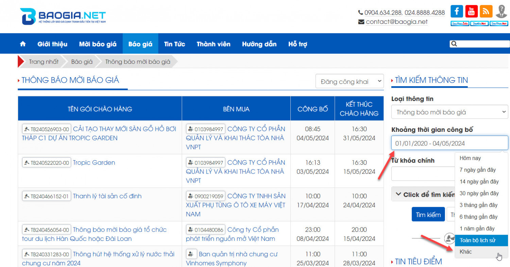510x267 pixels.
Task: Click phone icon next to 0904.634.288
Action: click(x=360, y=13)
